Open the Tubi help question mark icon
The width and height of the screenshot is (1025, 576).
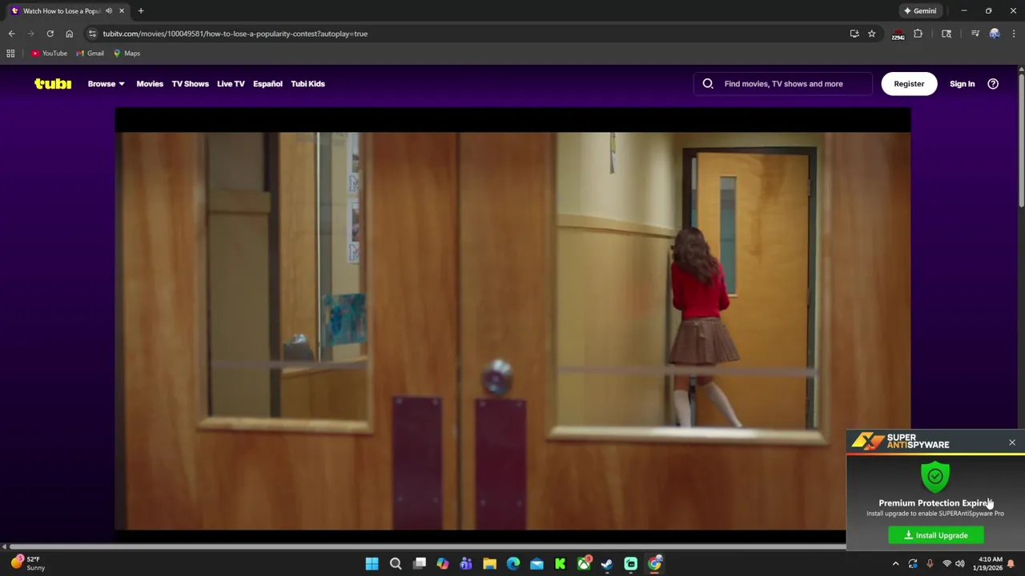[x=993, y=83]
